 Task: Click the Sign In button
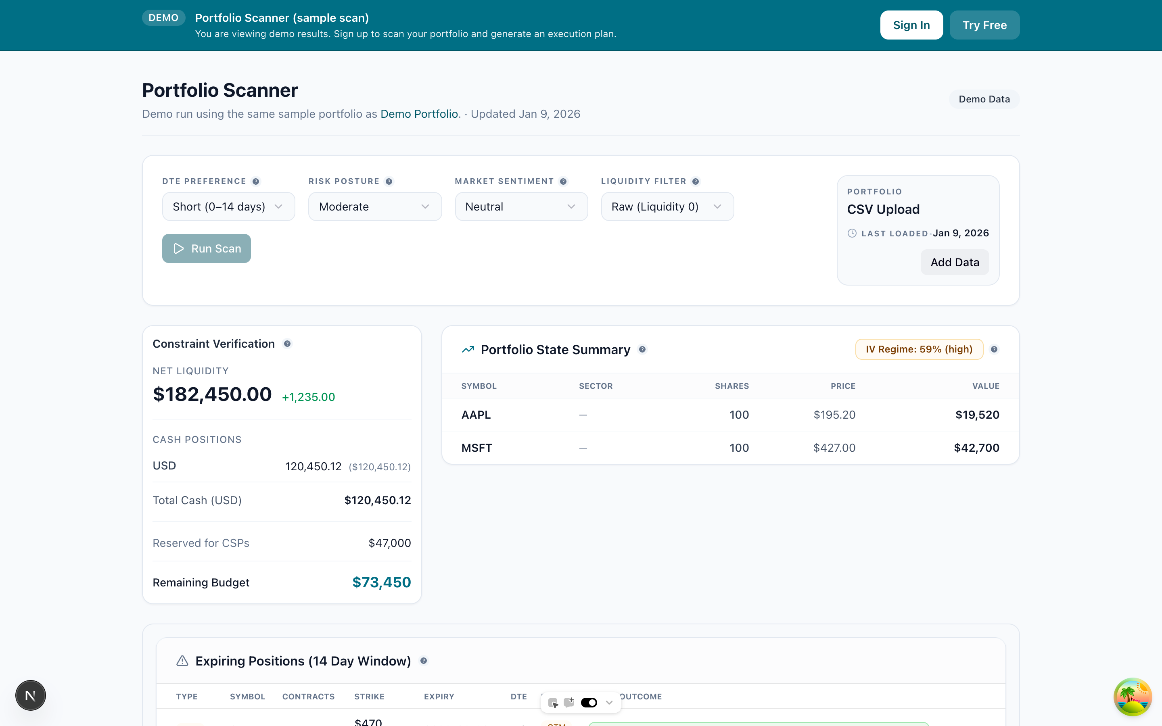(911, 25)
